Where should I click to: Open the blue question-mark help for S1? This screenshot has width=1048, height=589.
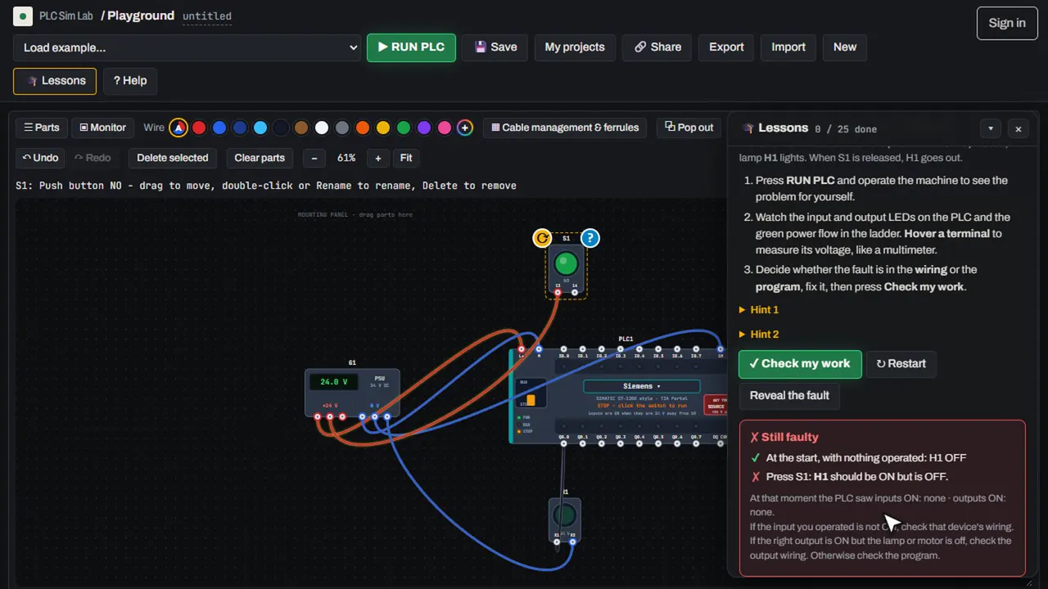pyautogui.click(x=590, y=238)
